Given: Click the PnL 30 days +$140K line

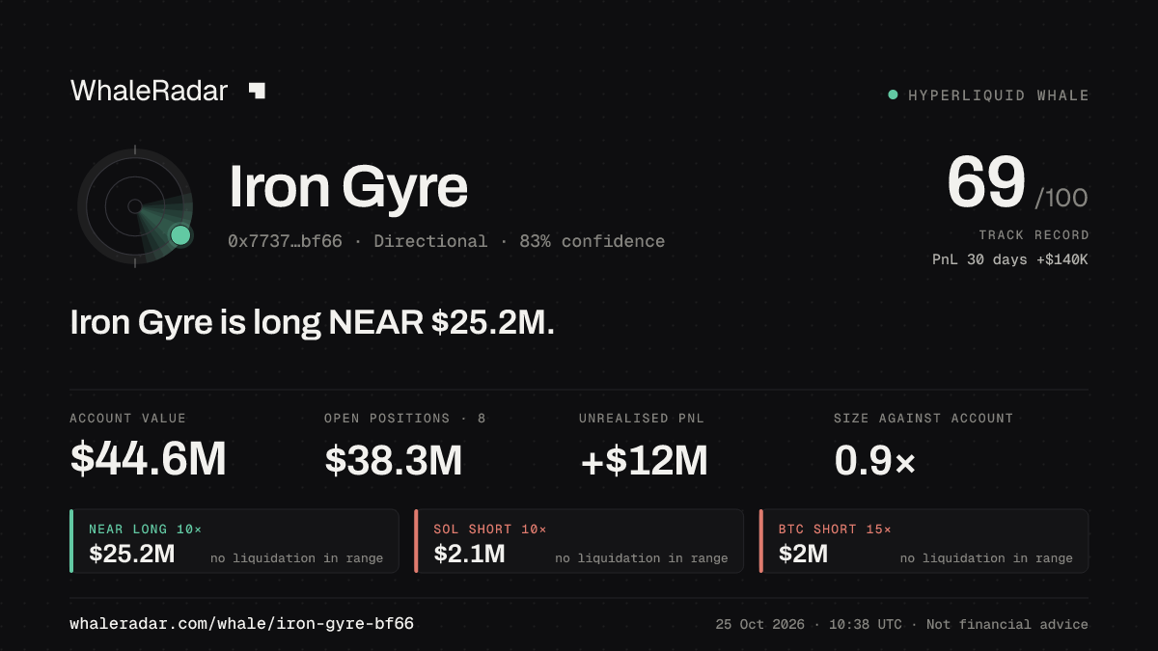Looking at the screenshot, I should (x=1010, y=259).
